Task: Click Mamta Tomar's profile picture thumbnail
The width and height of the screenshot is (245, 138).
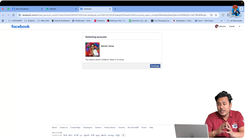Action: click(x=92, y=50)
